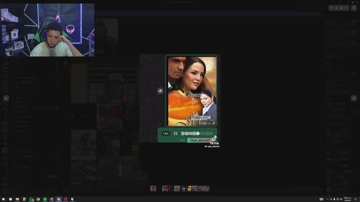Open File Explorer from the taskbar
Screen dimensions: 360x202
tap(17, 199)
